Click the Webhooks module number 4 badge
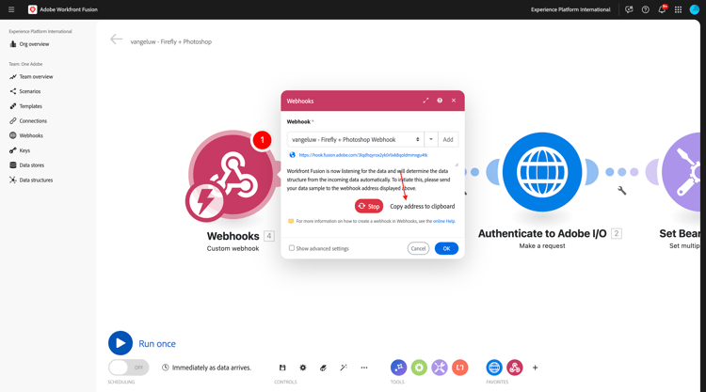706x392 pixels. coord(269,236)
